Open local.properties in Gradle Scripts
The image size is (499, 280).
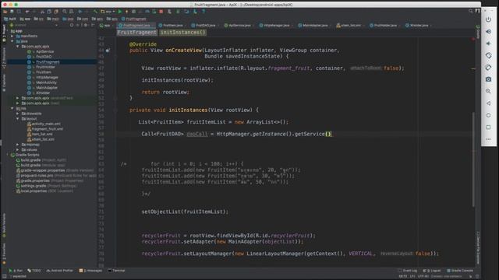pos(34,191)
